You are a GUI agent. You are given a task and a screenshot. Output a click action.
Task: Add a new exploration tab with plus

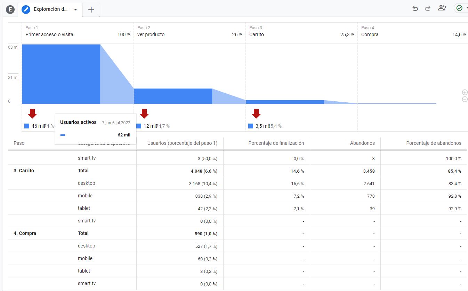pos(91,10)
